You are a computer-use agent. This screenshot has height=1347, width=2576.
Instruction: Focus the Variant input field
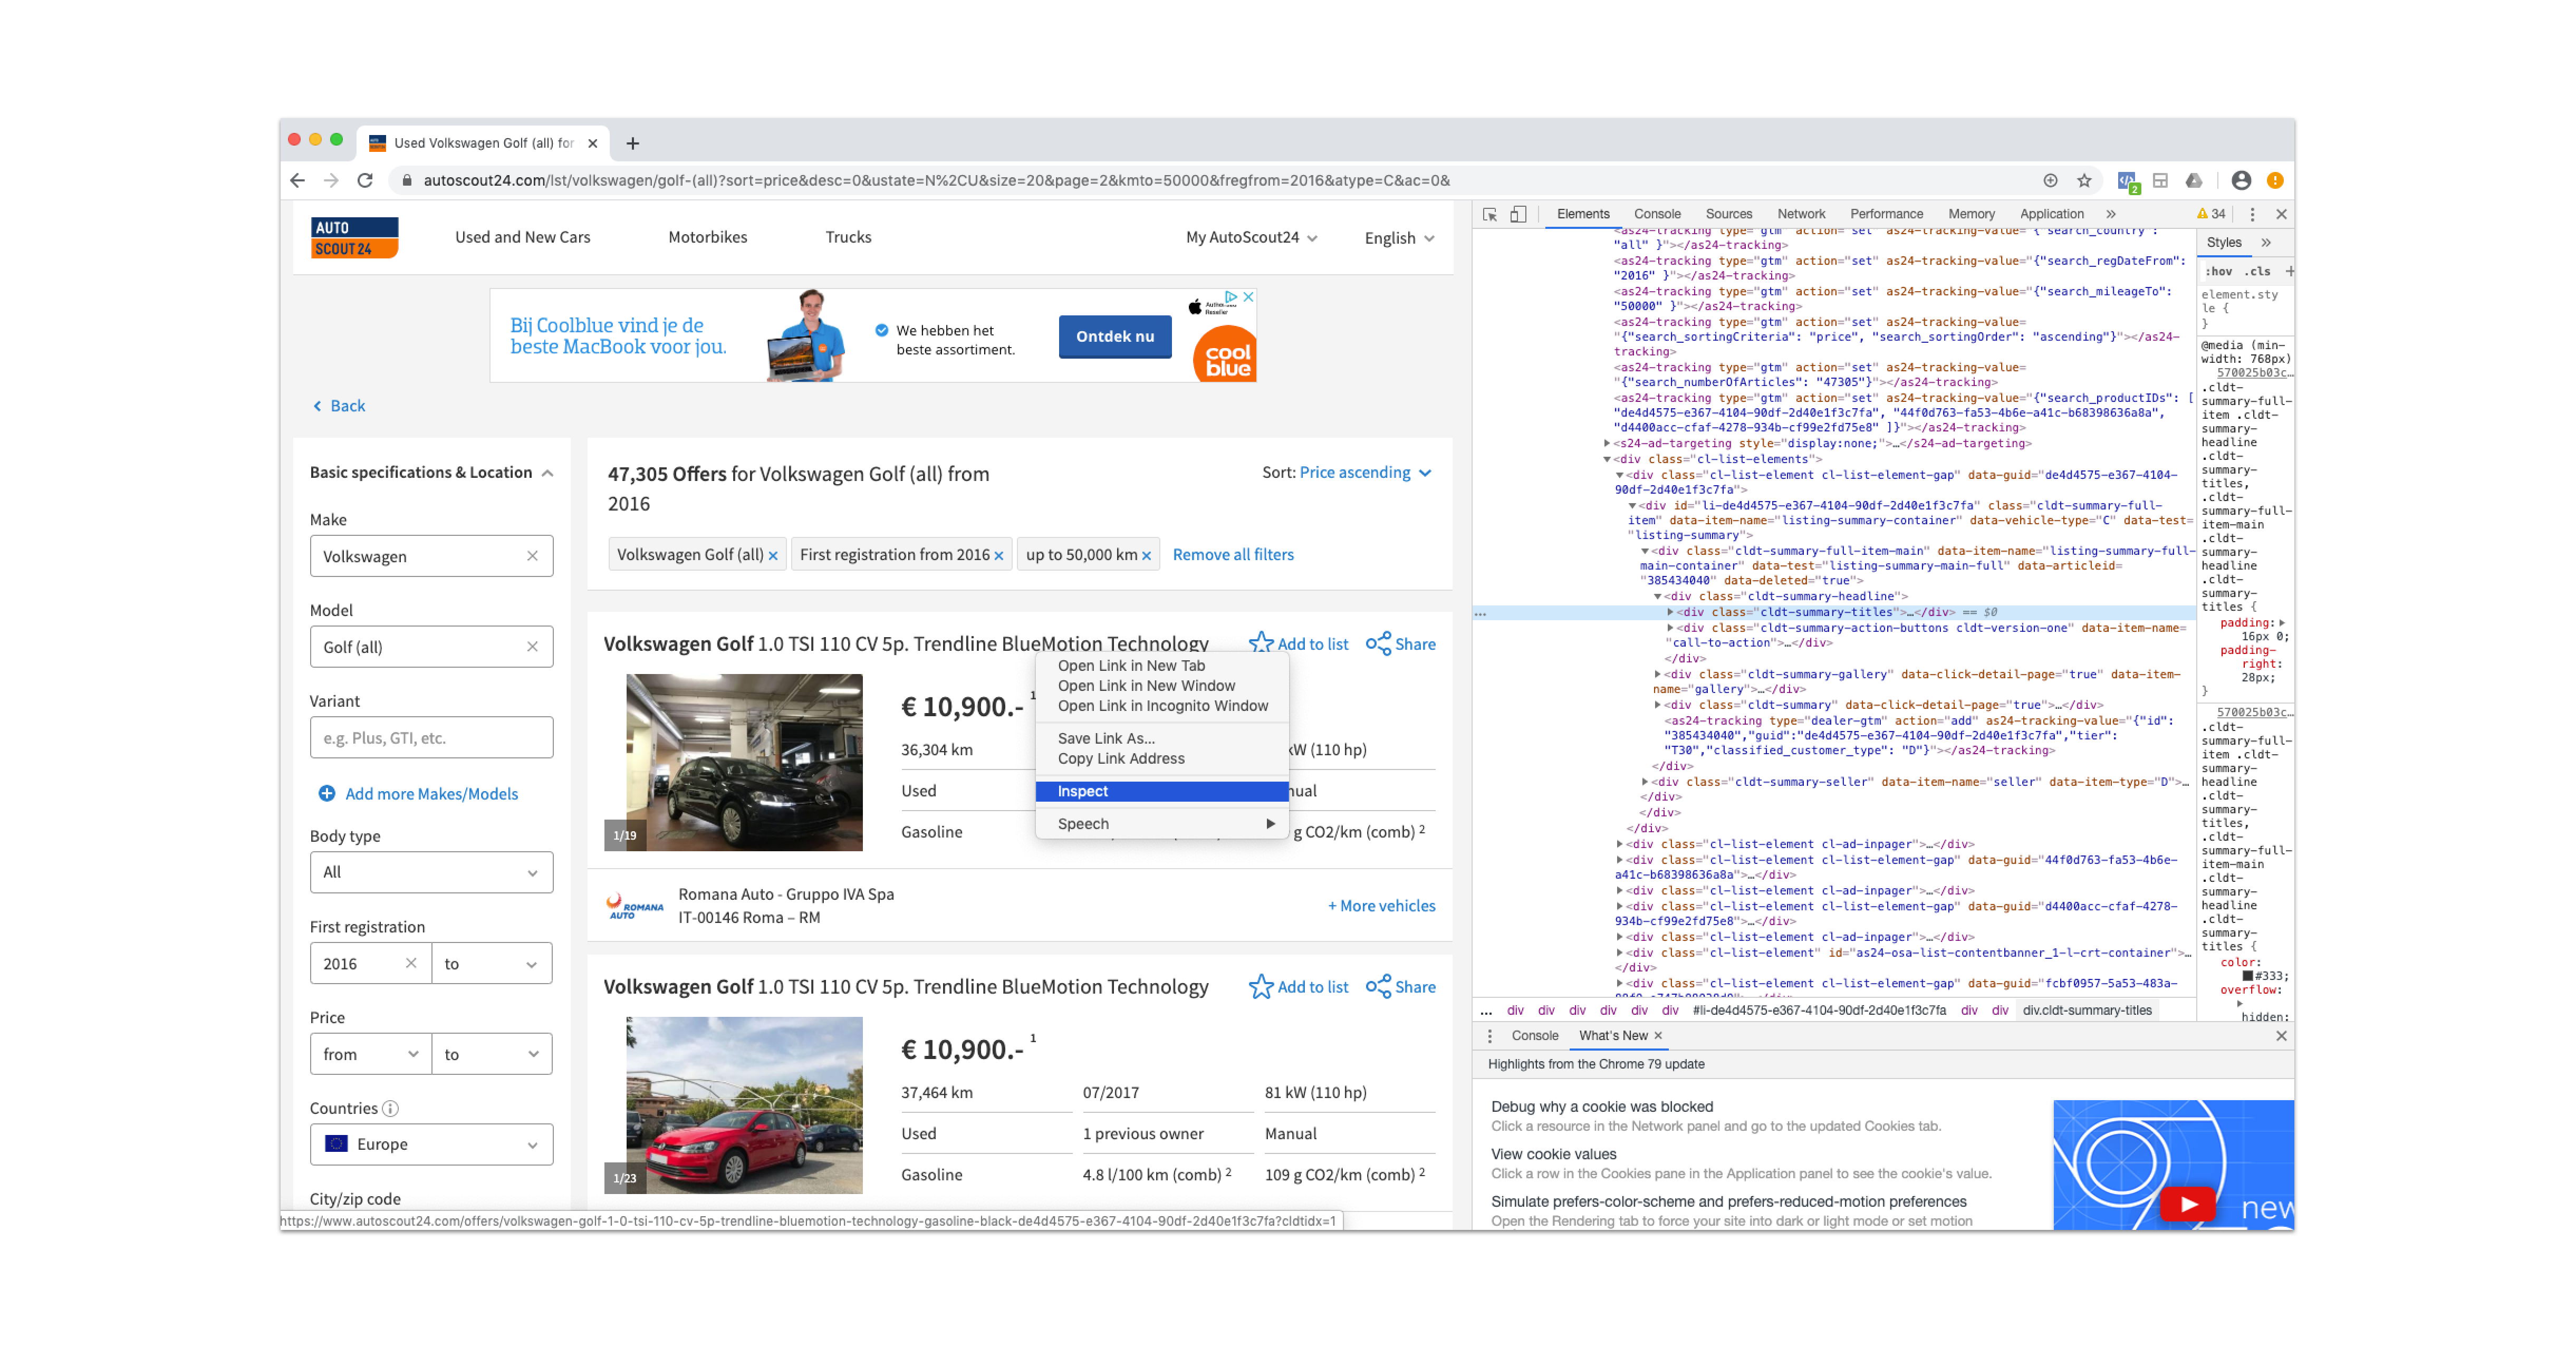pos(431,738)
